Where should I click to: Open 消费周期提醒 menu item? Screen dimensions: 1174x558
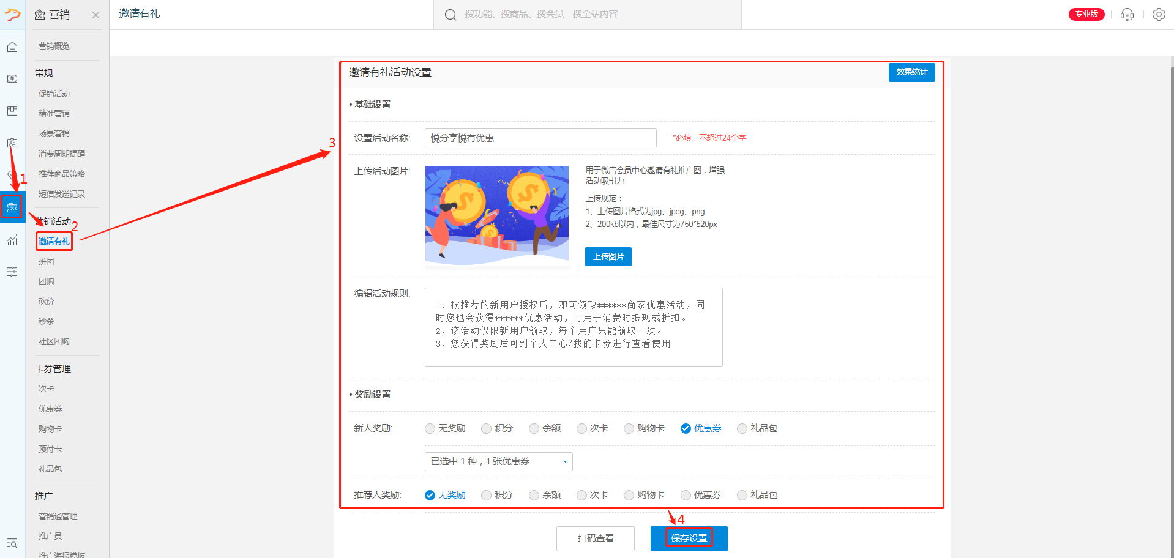pos(62,154)
